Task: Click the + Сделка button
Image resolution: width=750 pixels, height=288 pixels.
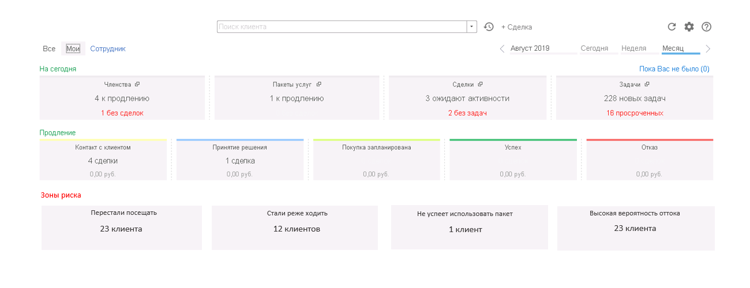Action: [516, 27]
